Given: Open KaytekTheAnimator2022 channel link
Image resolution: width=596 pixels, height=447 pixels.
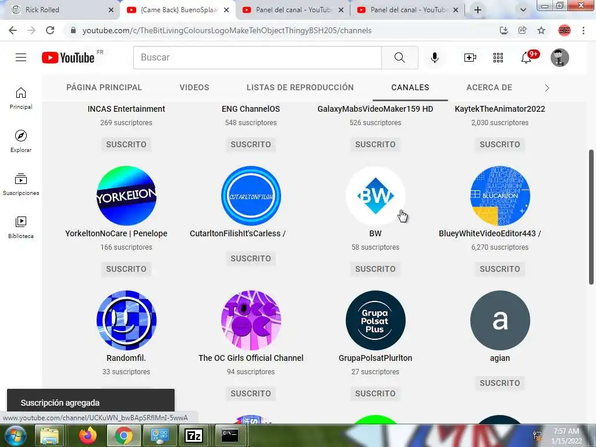Looking at the screenshot, I should pyautogui.click(x=500, y=109).
